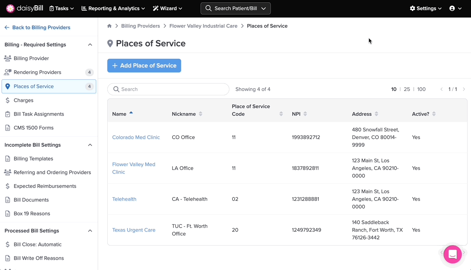Click NPI value 1993892712
The height and width of the screenshot is (270, 471).
pos(306,137)
